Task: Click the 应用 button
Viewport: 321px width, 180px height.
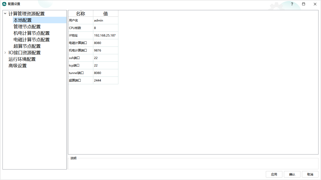Action: [274, 174]
